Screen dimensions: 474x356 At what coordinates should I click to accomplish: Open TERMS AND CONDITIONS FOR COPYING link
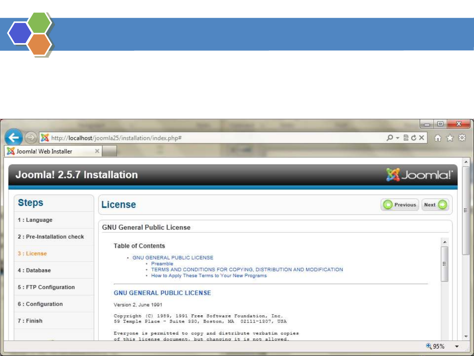(247, 269)
